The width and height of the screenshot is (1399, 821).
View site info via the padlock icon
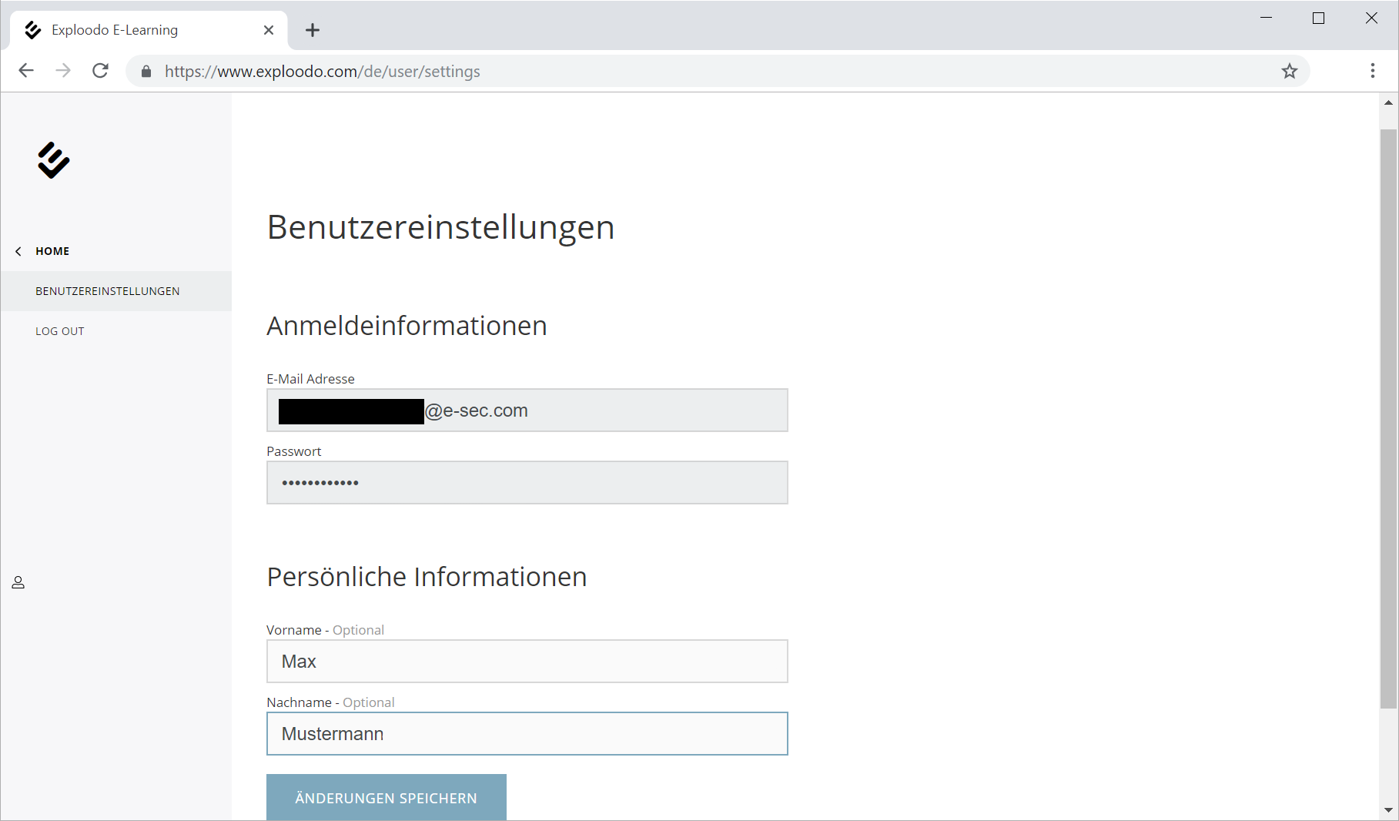point(146,72)
